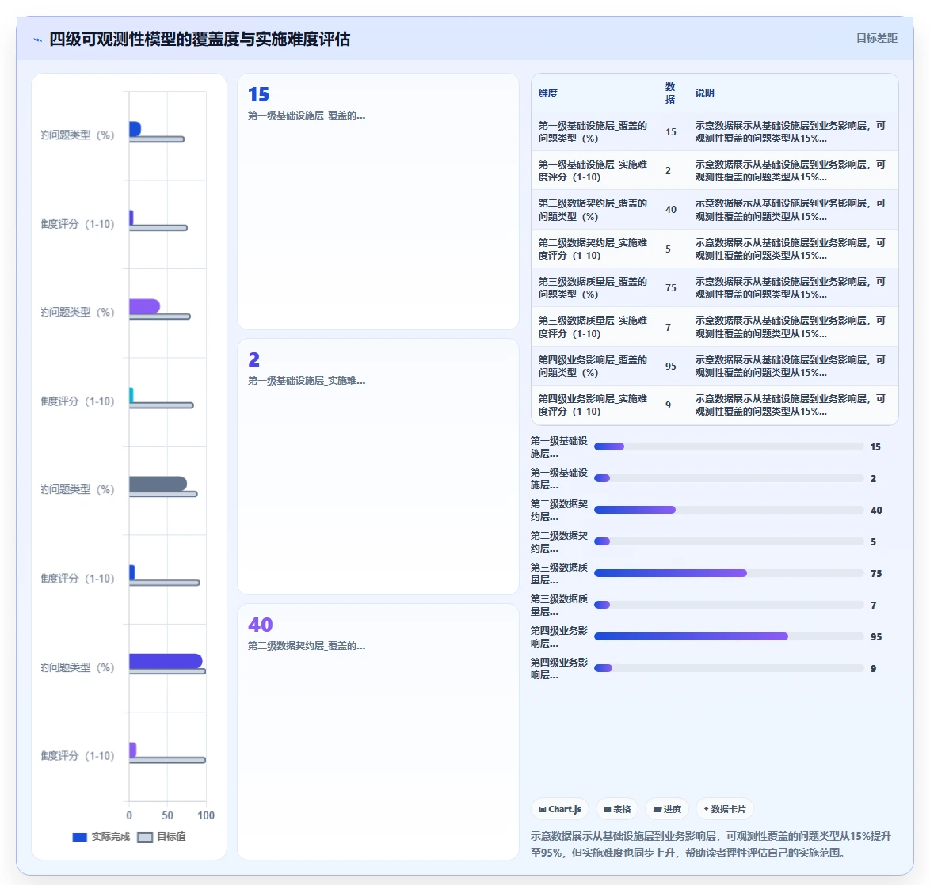Click the progress bar with value 7

[x=729, y=605]
